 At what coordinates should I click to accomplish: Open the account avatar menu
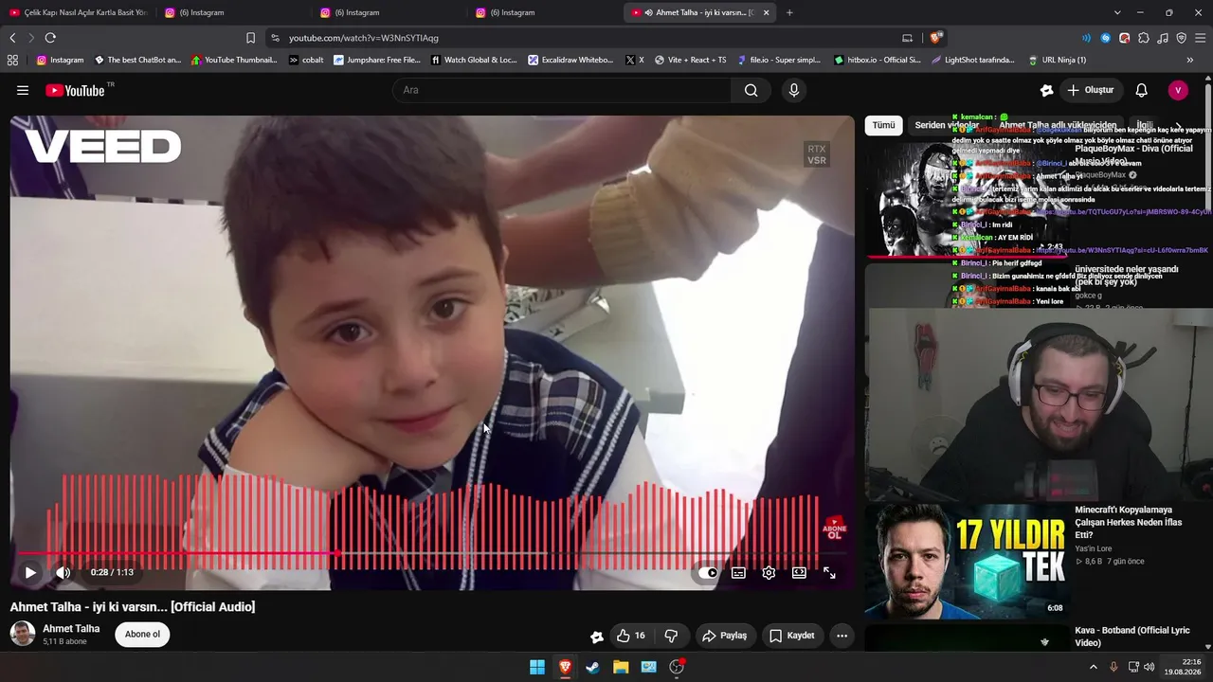pyautogui.click(x=1178, y=90)
